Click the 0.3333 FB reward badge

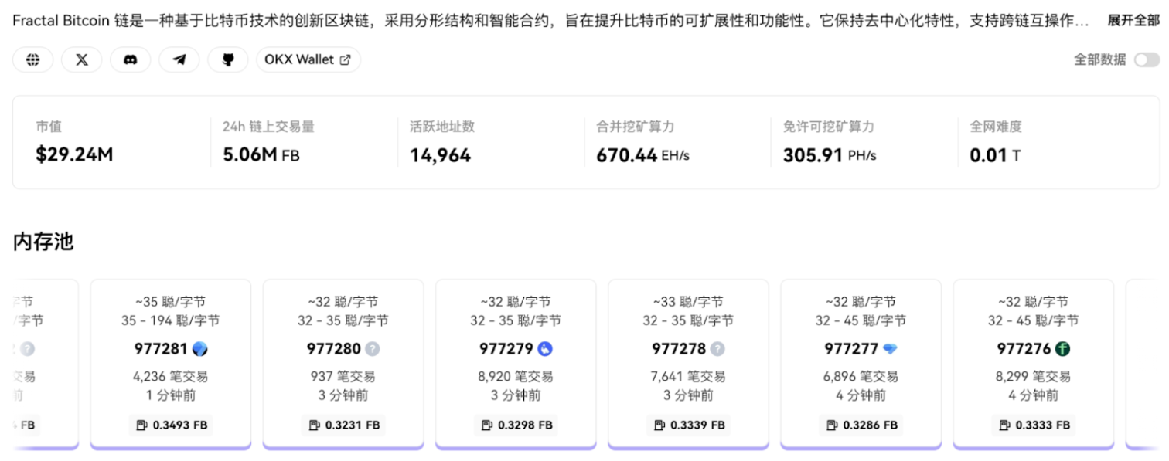click(1034, 425)
